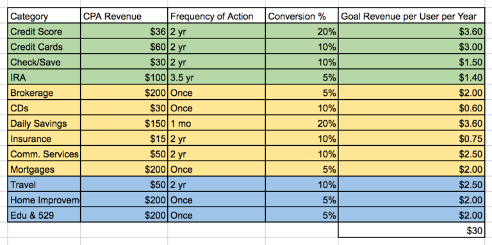492x245 pixels.
Task: Select the Brokerage category cell
Action: click(x=44, y=93)
